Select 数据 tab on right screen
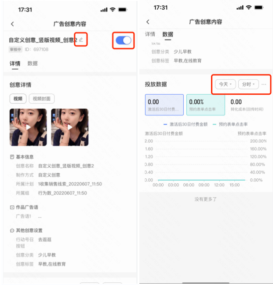This screenshot has width=273, height=285. pyautogui.click(x=168, y=34)
